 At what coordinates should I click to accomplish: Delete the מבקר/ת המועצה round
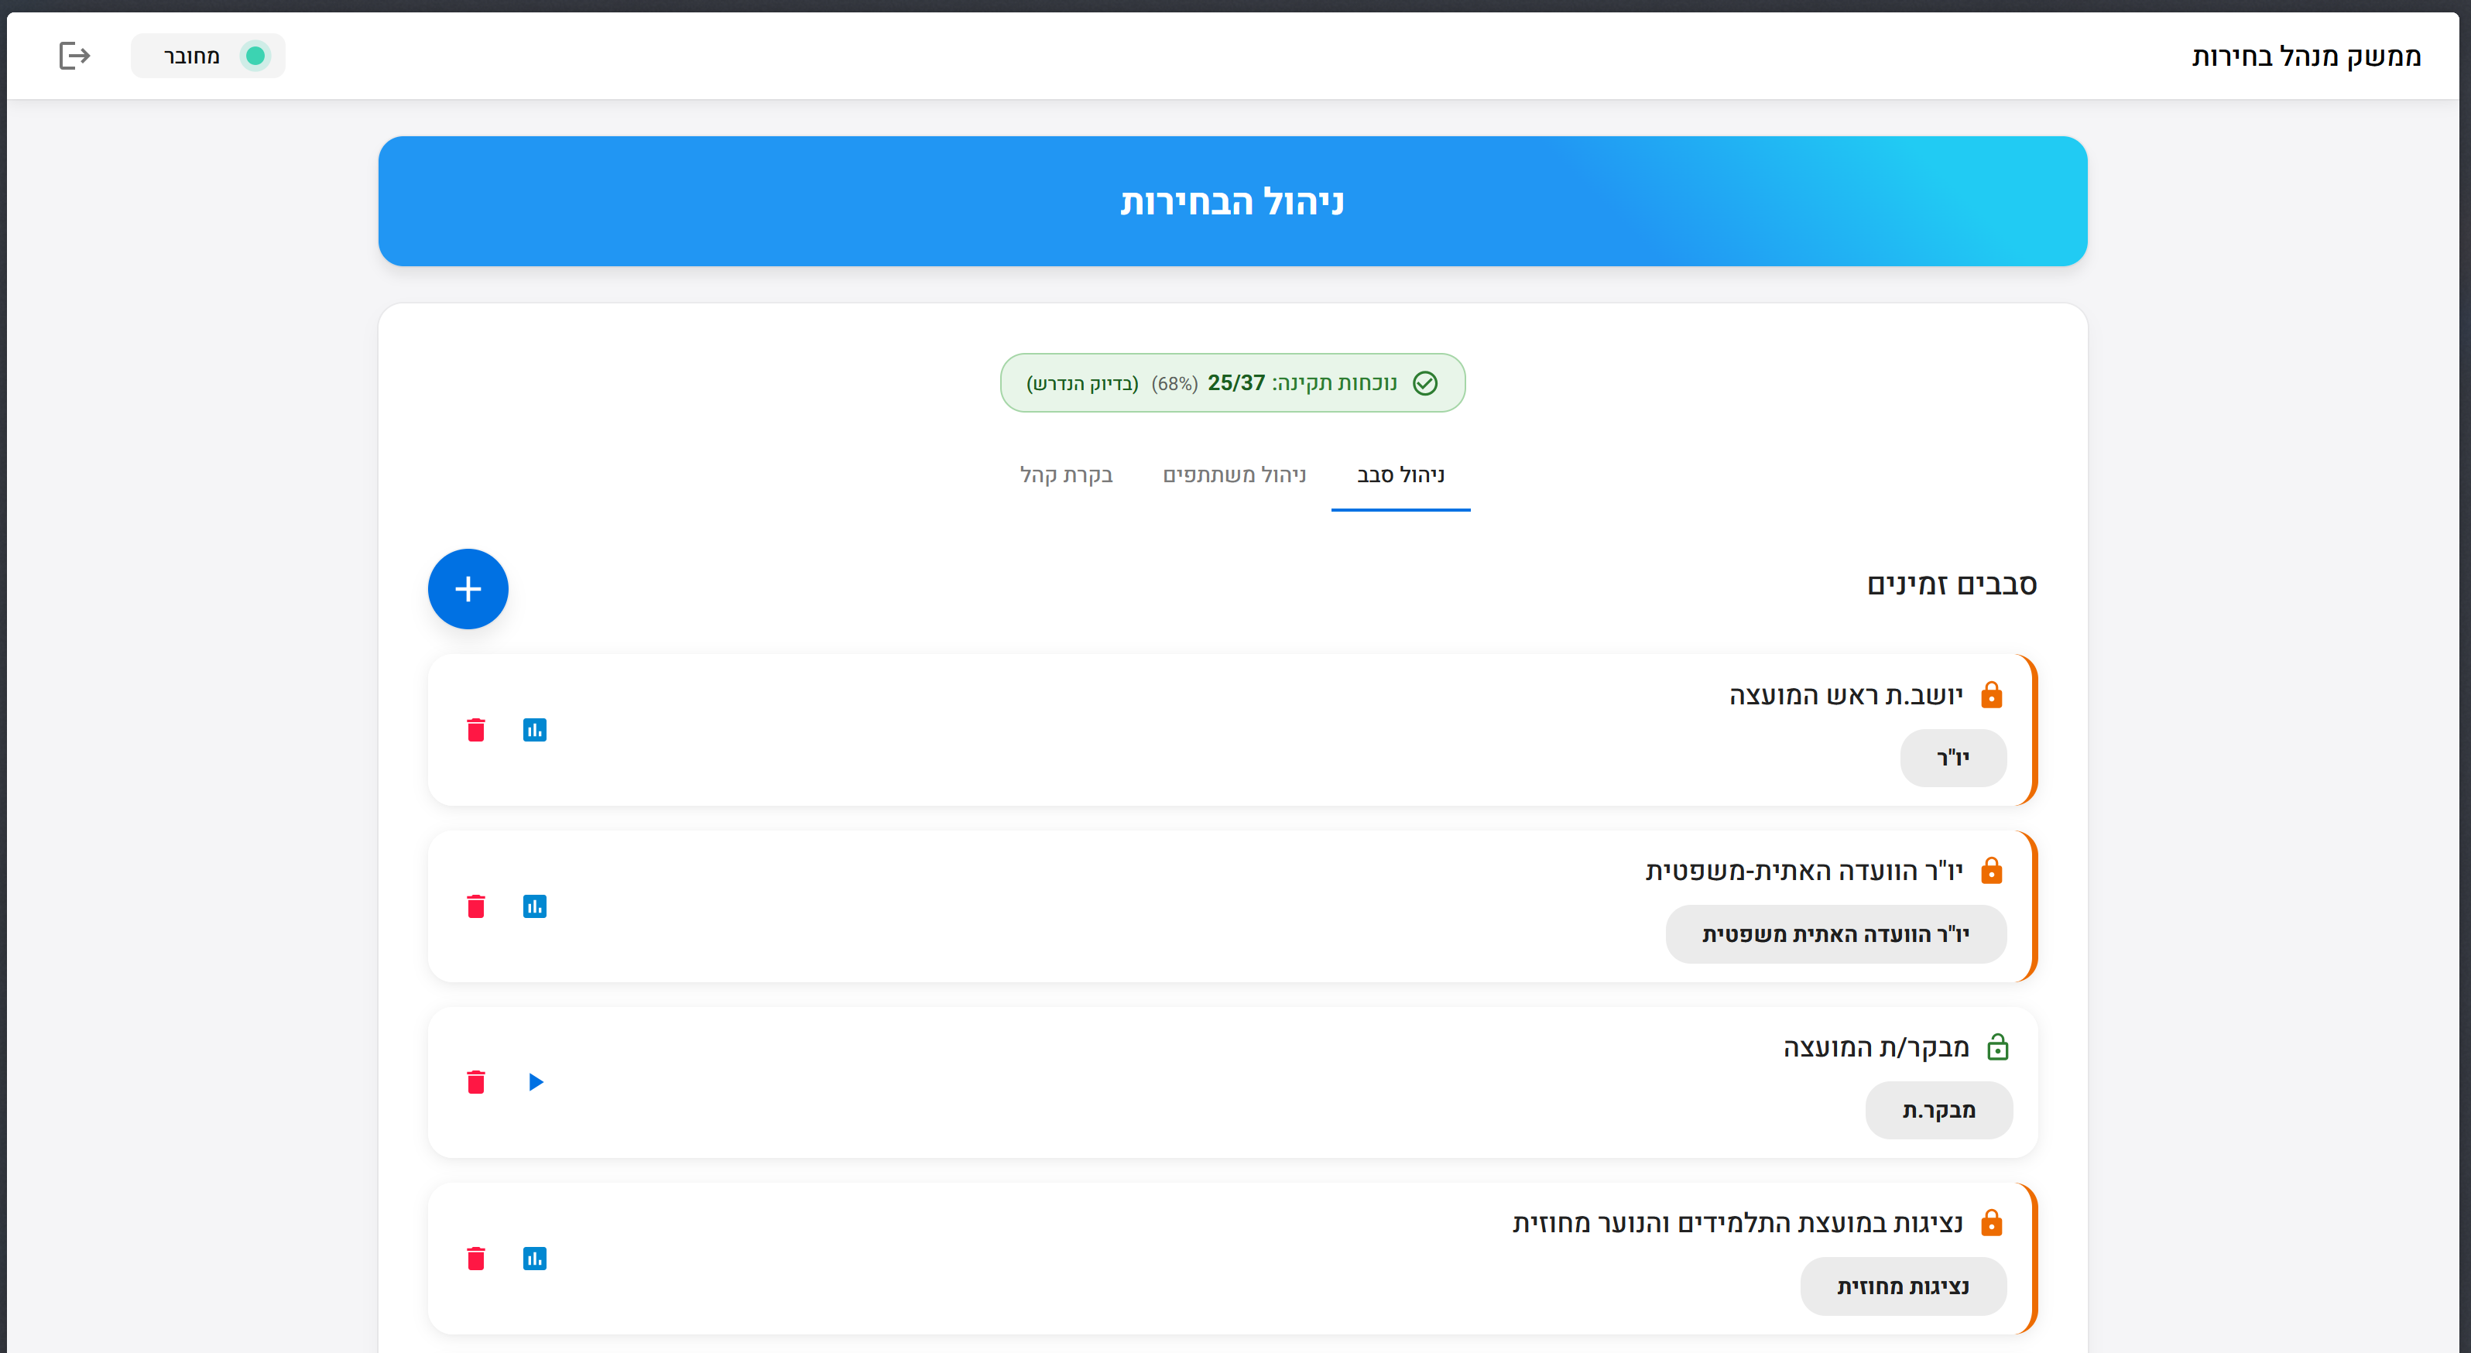point(476,1081)
